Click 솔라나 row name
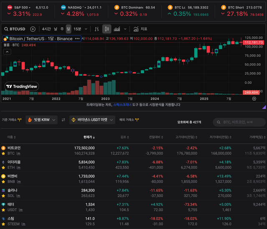This screenshot has height=229, width=267. pos(12,190)
